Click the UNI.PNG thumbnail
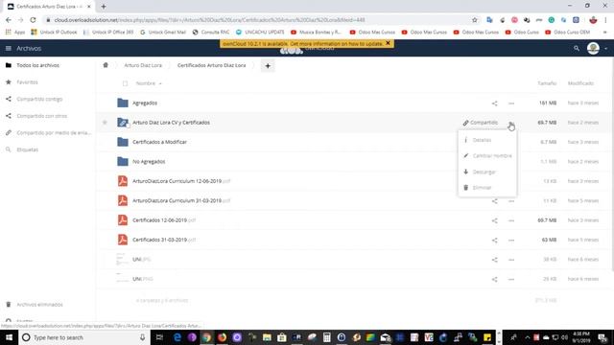 coord(123,279)
